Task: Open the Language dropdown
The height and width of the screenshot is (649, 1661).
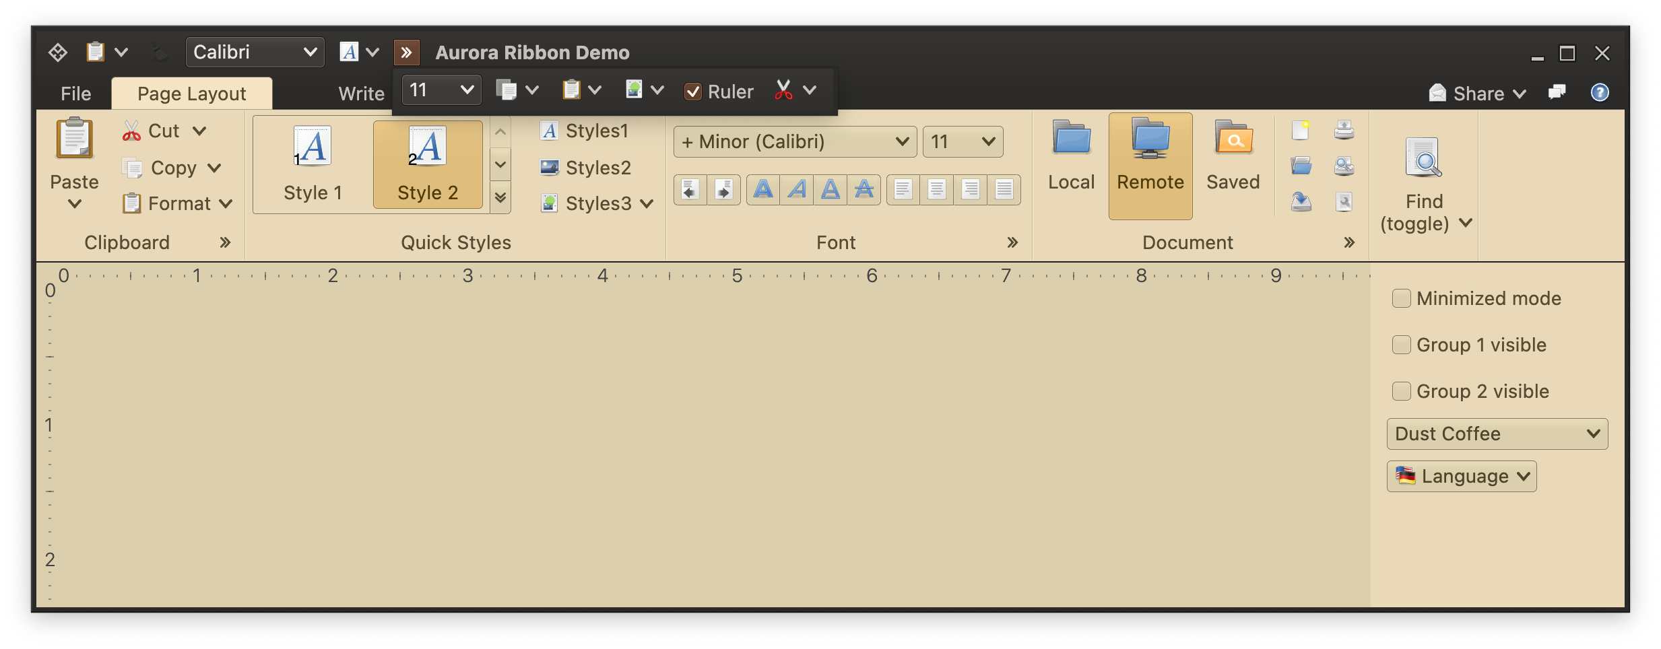Action: (1462, 476)
